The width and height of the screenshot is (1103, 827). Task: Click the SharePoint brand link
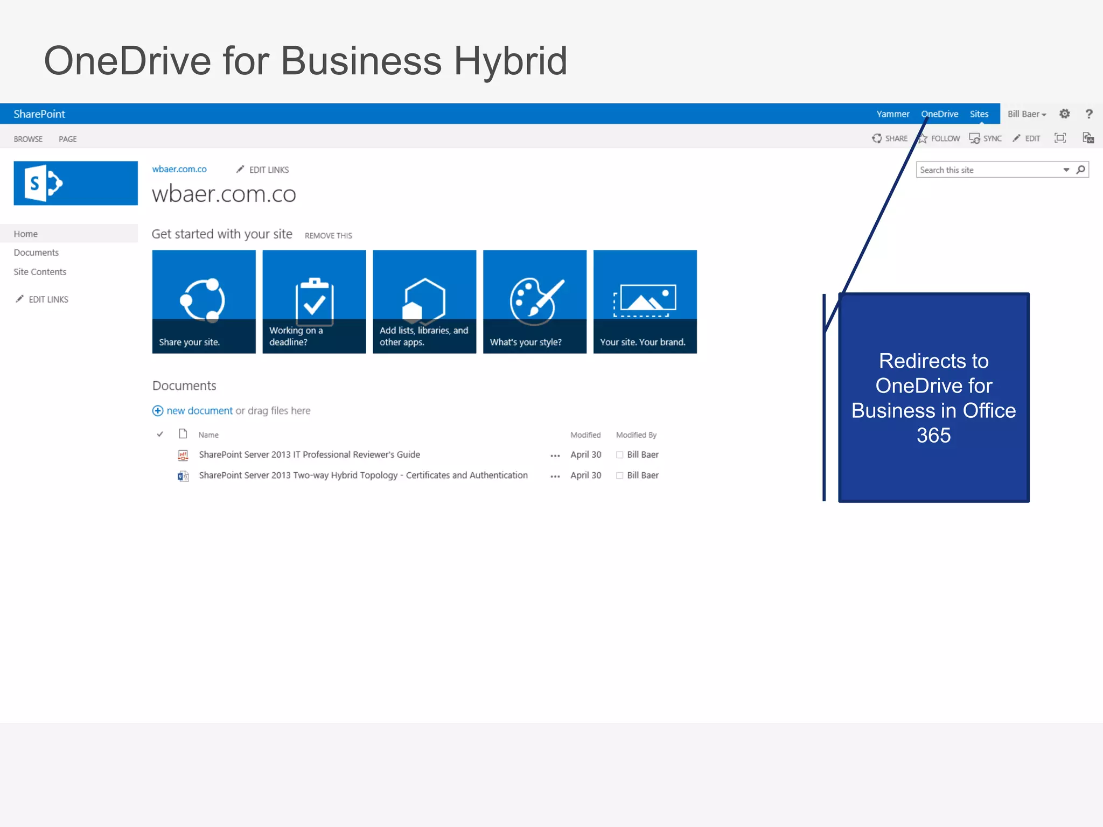coord(39,114)
